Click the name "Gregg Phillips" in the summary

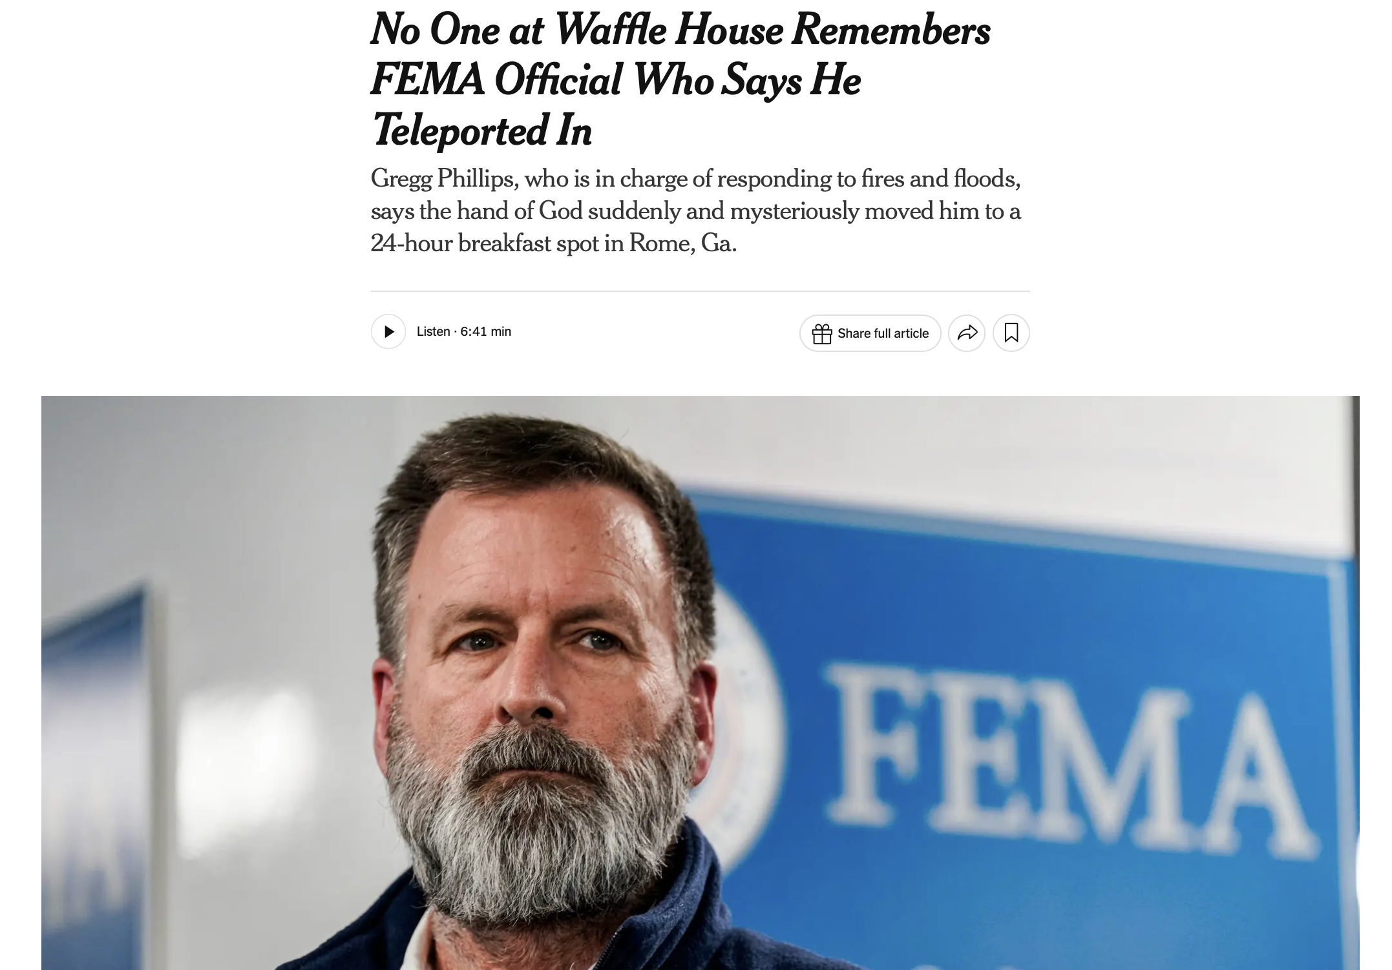[x=444, y=179]
